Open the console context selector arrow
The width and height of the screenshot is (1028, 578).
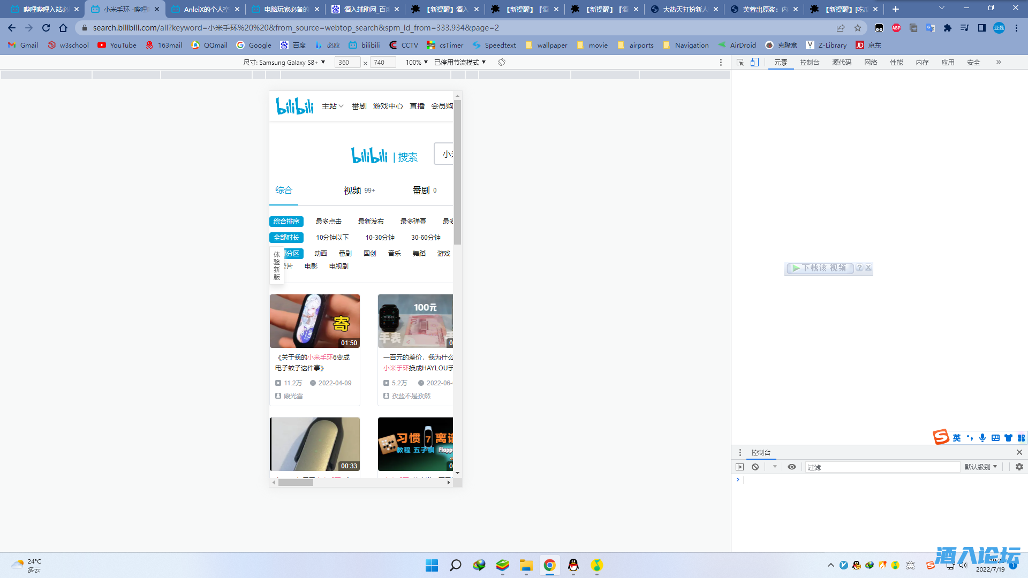pyautogui.click(x=775, y=467)
